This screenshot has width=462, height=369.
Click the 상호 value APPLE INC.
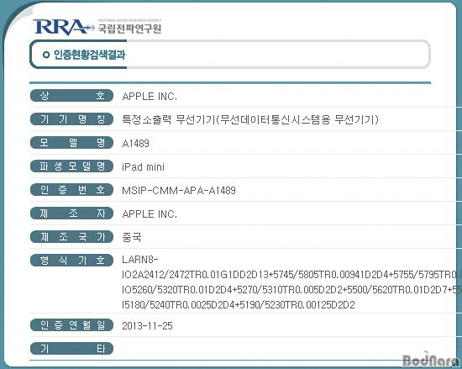pos(150,97)
